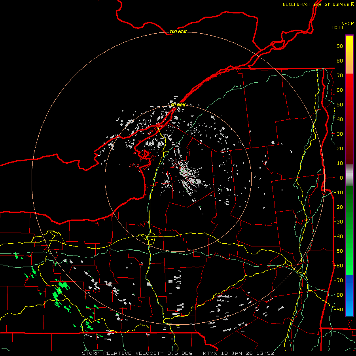Select the -50 value on velocity scale
Viewport: 356px width, 356px height.
[338, 251]
